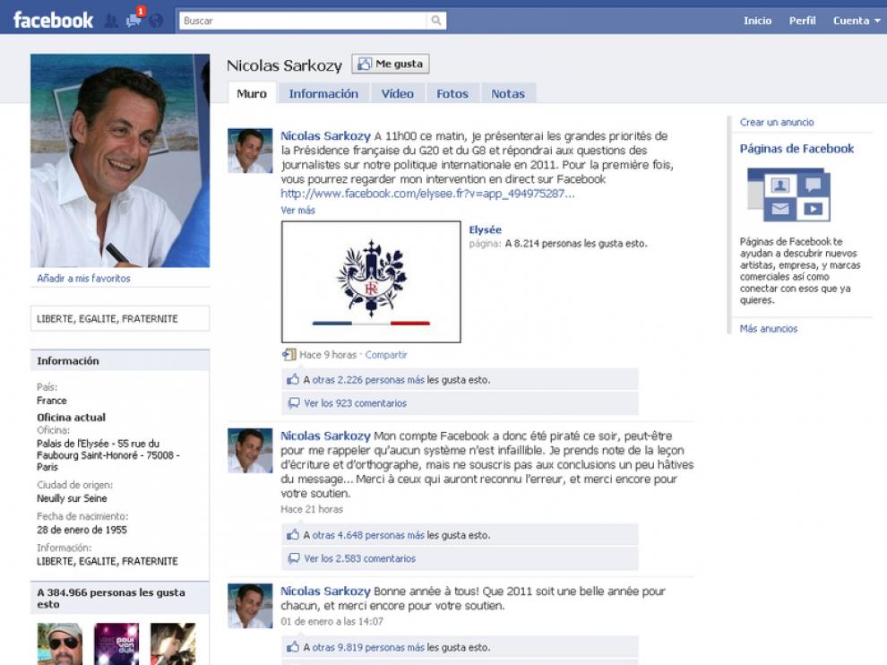Click the Facebook logo
The height and width of the screenshot is (665, 887).
tap(53, 21)
